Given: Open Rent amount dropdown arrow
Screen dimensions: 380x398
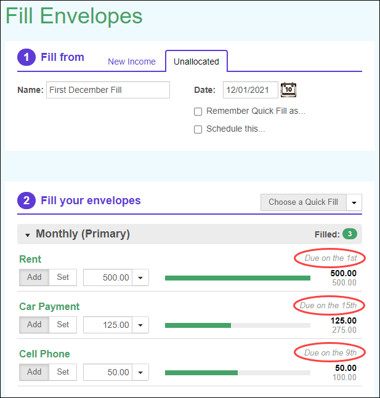Looking at the screenshot, I should (x=140, y=278).
